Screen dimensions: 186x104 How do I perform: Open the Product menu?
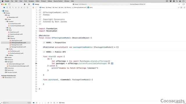pos(44,1)
